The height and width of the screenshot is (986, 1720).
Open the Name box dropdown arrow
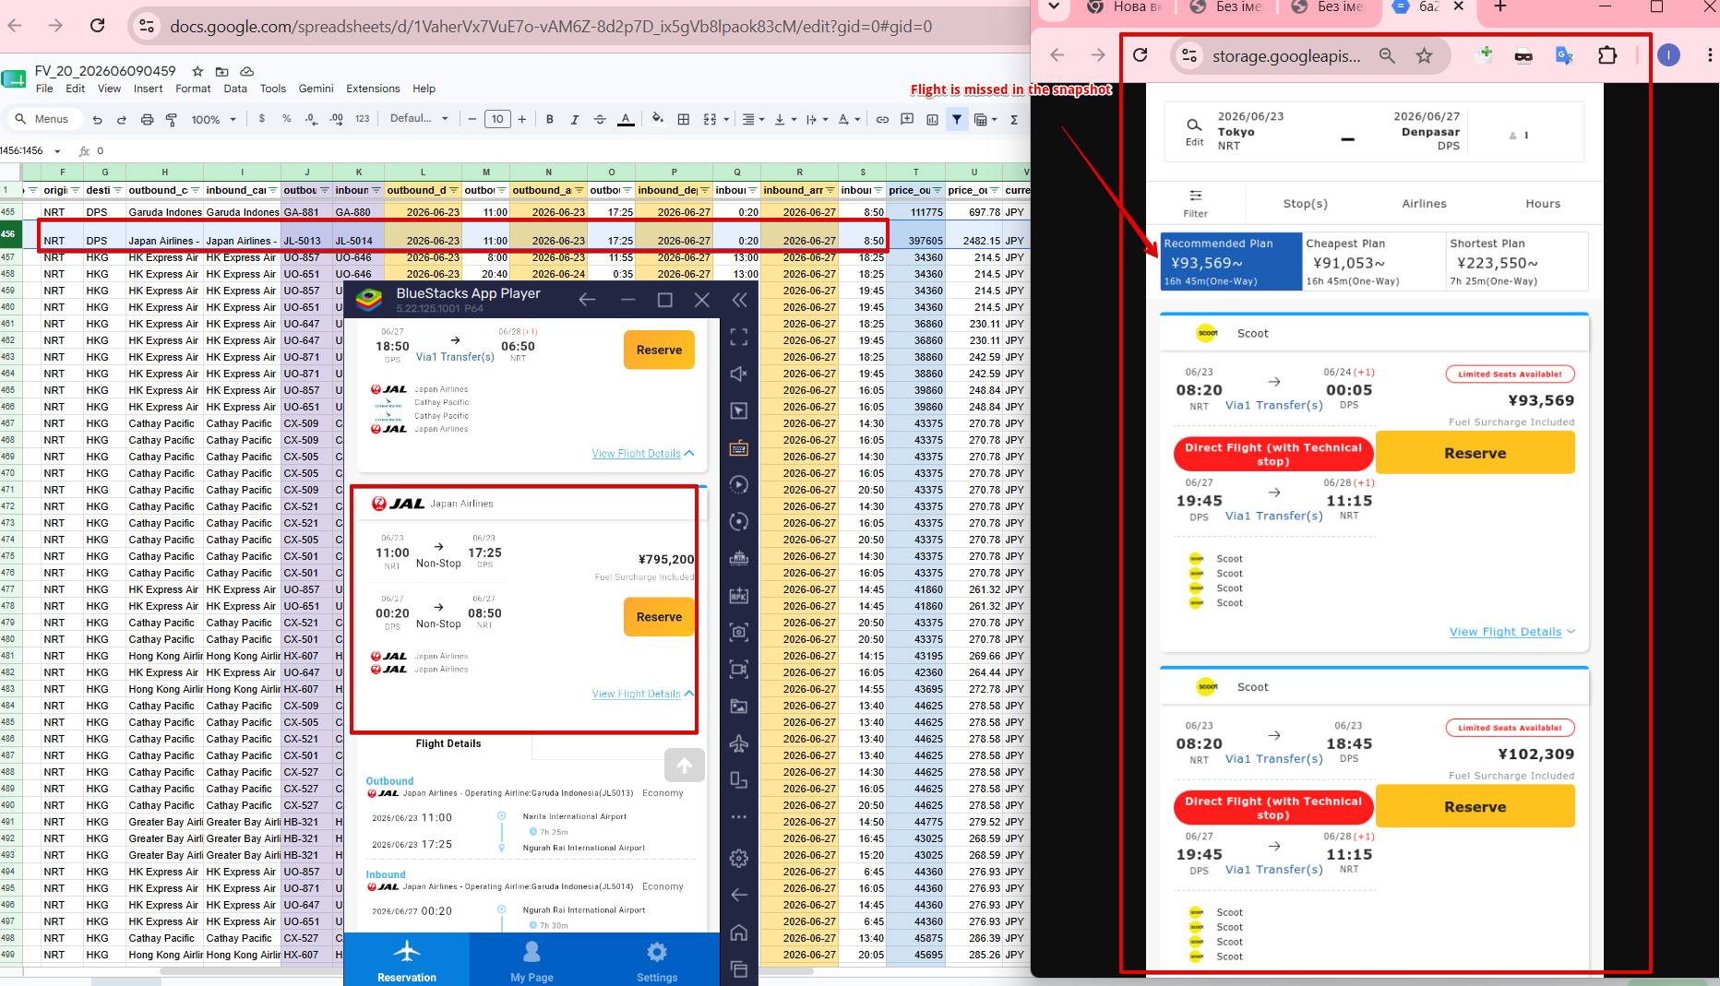tap(57, 151)
